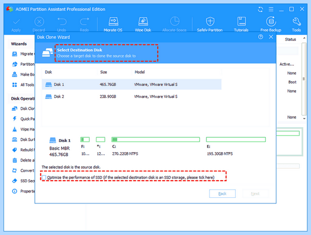Open the Disk Clone Wizard help icon
The image size is (311, 235).
(261, 37)
